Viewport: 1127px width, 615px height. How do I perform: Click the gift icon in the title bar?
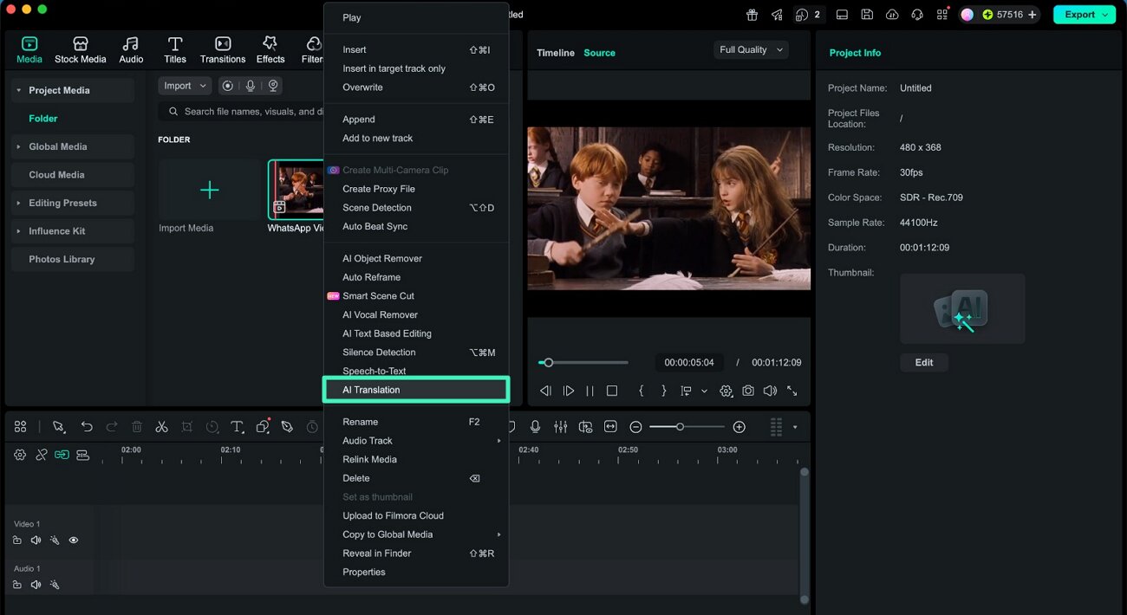point(752,15)
